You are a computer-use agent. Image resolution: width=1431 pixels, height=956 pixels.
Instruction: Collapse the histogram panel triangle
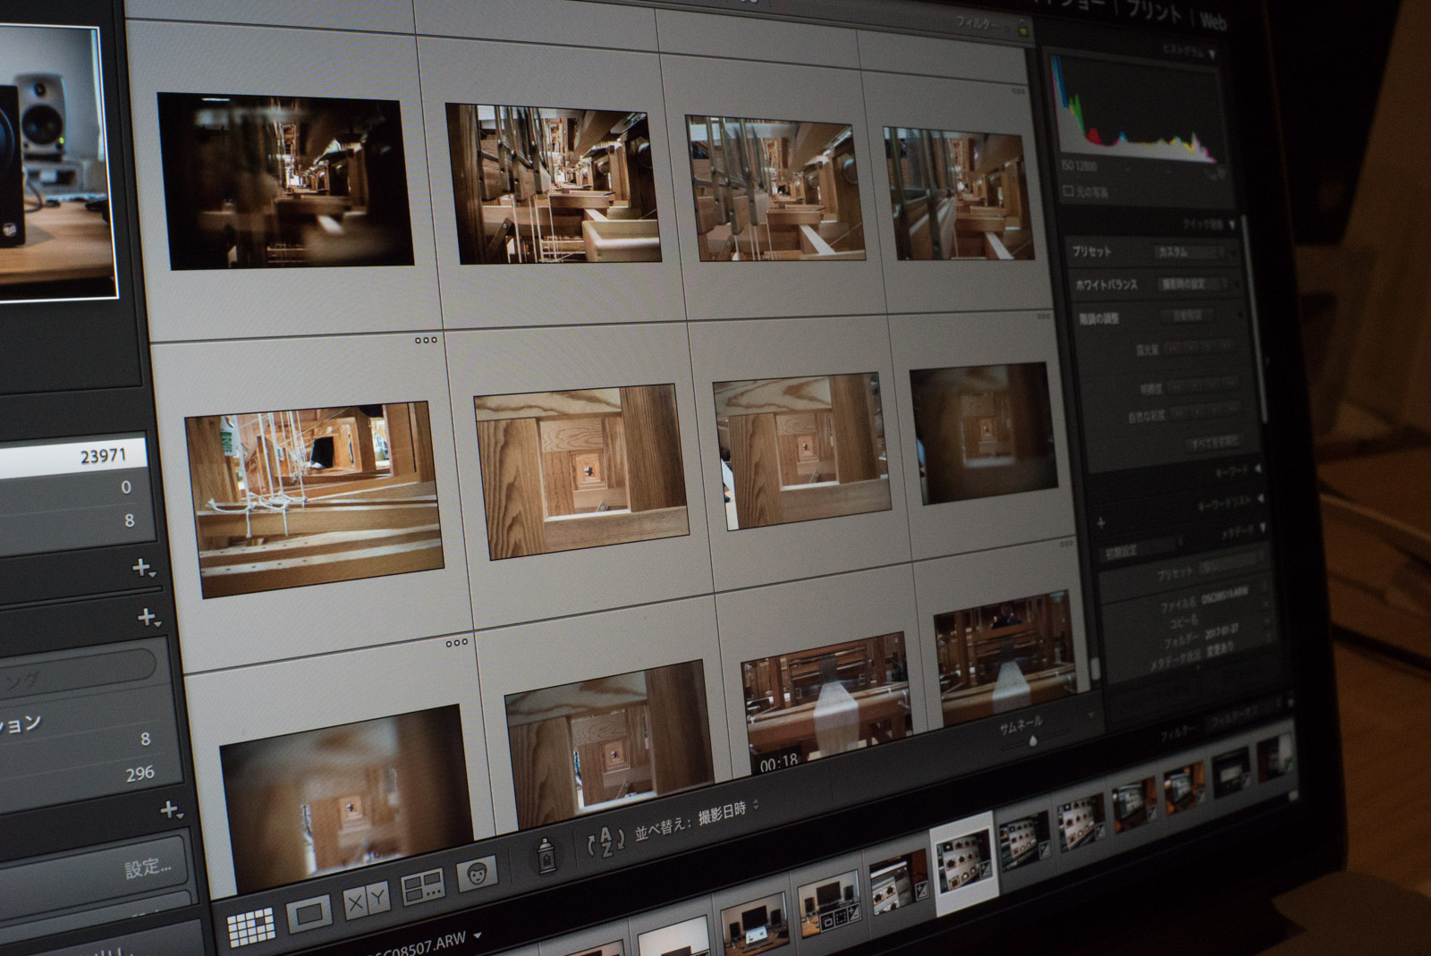pyautogui.click(x=1212, y=55)
